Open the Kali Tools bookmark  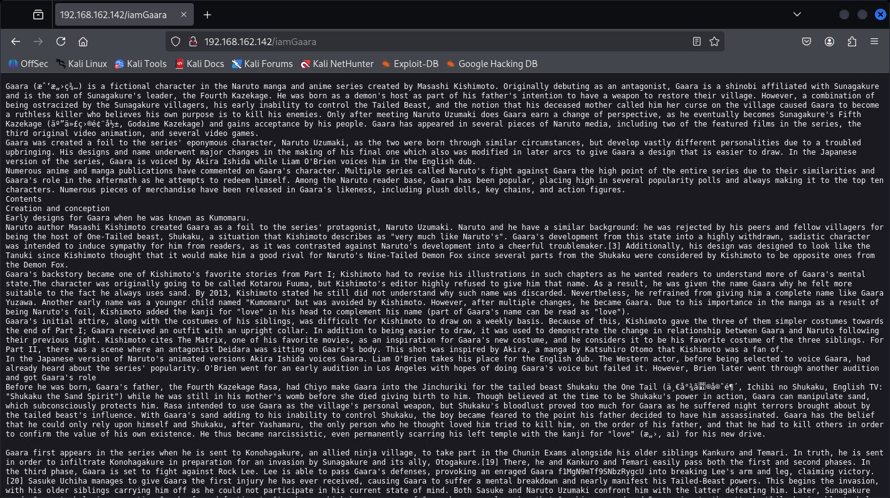click(x=140, y=64)
